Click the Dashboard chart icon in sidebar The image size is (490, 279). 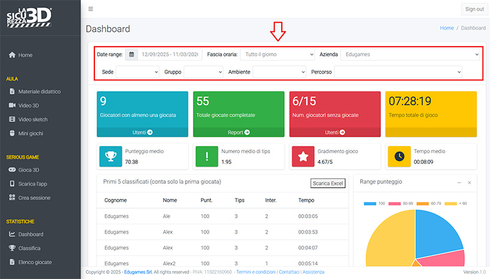click(12, 234)
